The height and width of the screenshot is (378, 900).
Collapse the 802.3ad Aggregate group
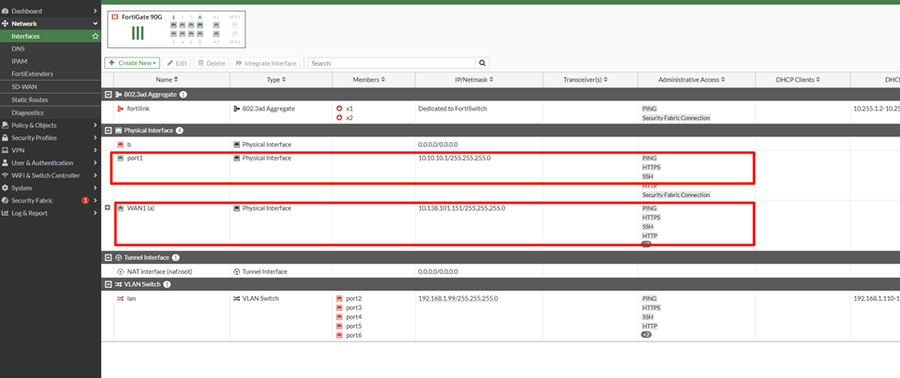[108, 94]
